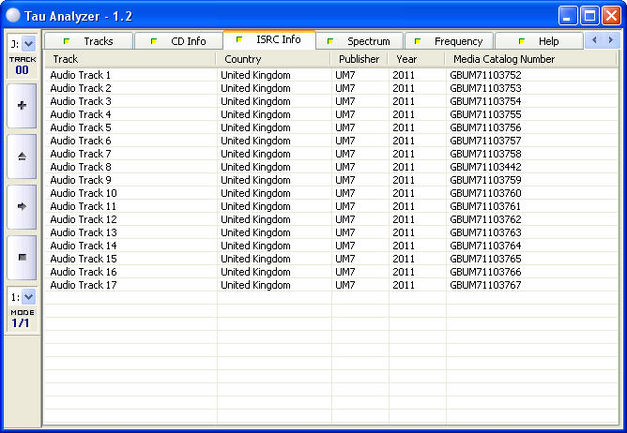Switch to the Tracks tab
The image size is (627, 433).
click(89, 41)
